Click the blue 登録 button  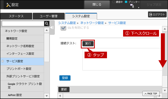pos(65,78)
